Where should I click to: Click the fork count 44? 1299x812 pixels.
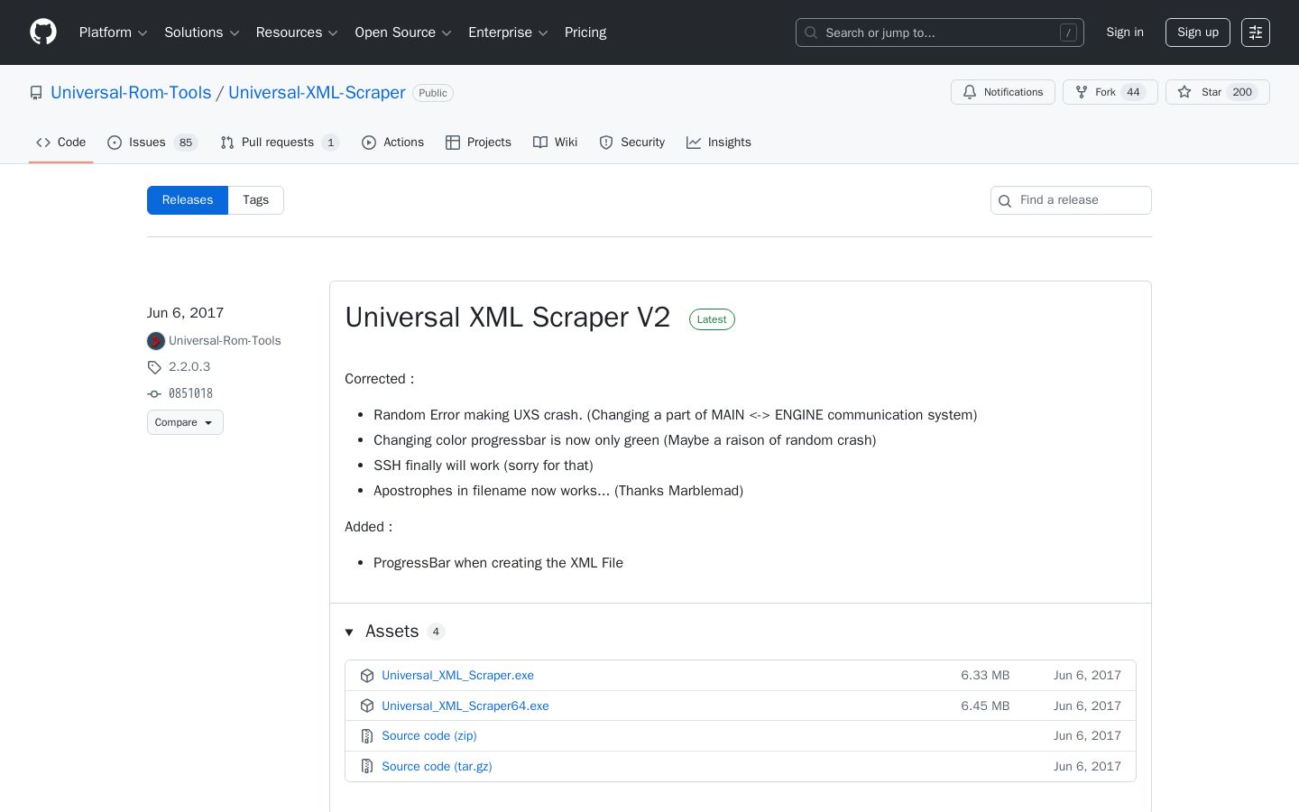pos(1134,92)
